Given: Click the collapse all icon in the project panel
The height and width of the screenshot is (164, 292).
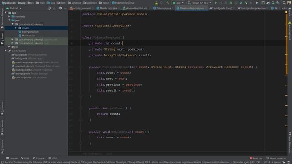Looking at the screenshot, I should 54,8.
